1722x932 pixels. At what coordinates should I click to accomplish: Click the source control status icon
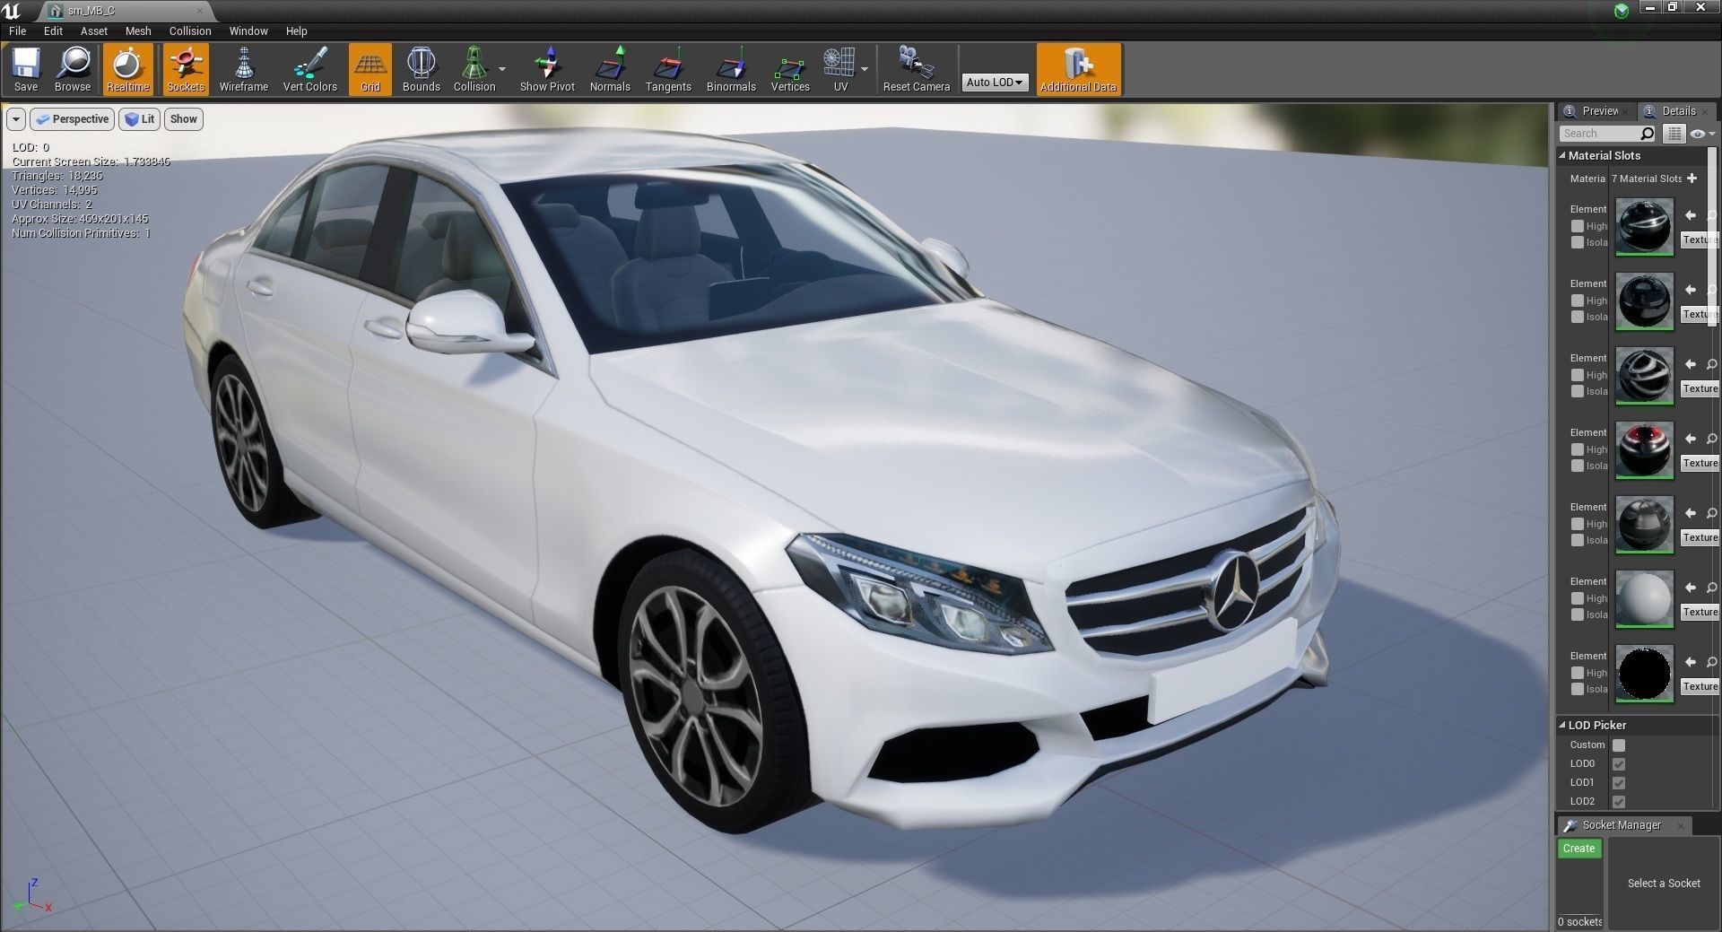tap(1621, 11)
